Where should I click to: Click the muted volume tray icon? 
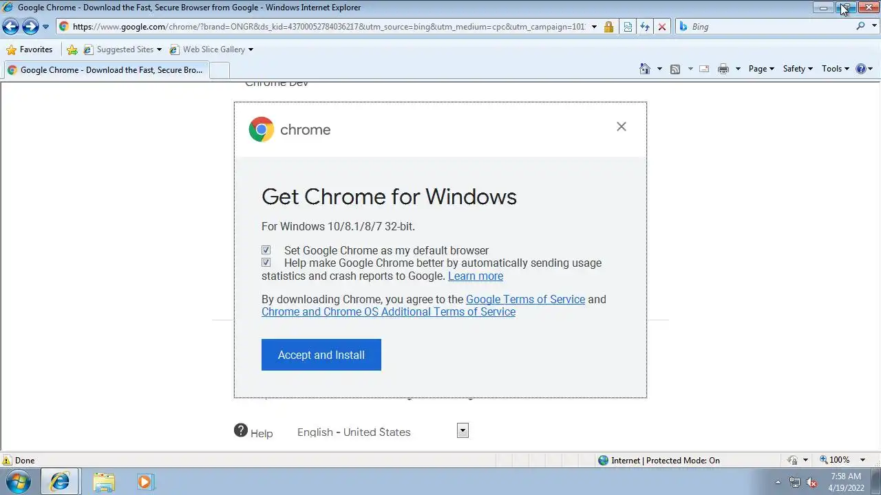click(812, 482)
